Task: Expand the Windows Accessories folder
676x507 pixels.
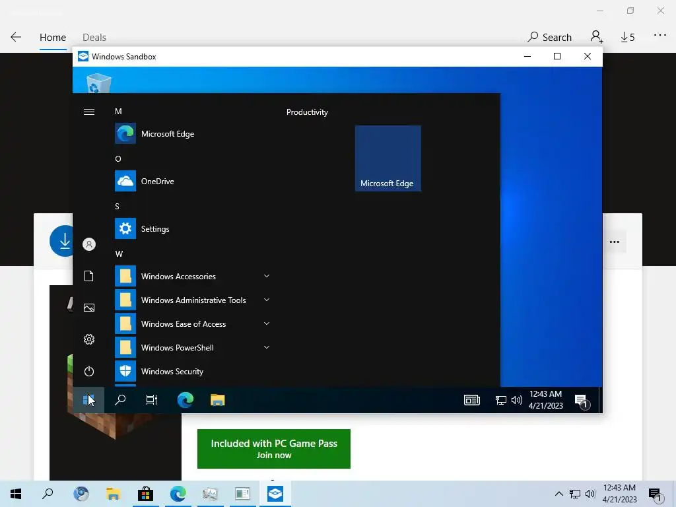Action: (192, 277)
